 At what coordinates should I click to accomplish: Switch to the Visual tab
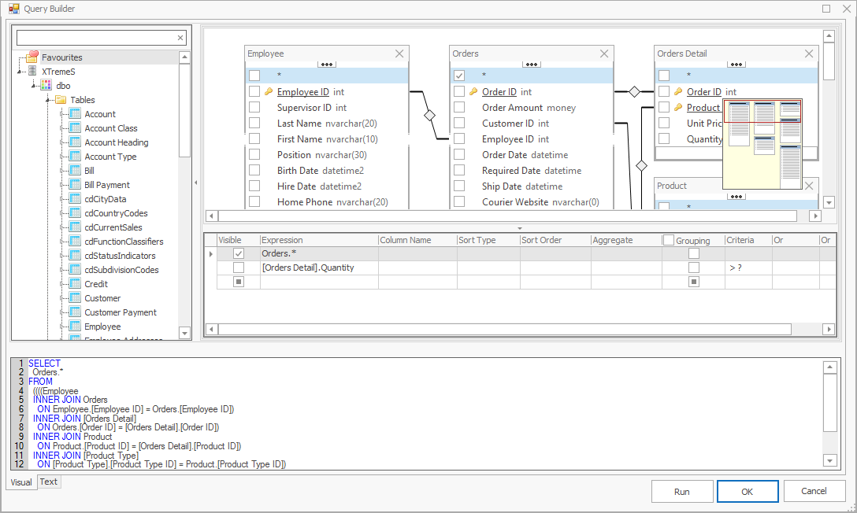[x=21, y=482]
